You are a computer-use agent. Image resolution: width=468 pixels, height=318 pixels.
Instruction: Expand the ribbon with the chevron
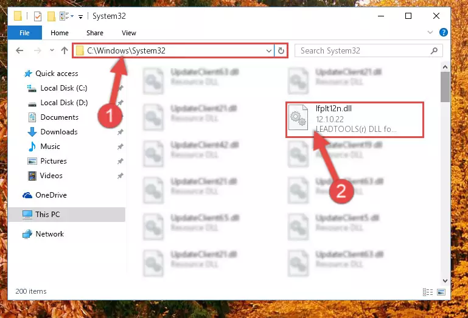[x=430, y=32]
